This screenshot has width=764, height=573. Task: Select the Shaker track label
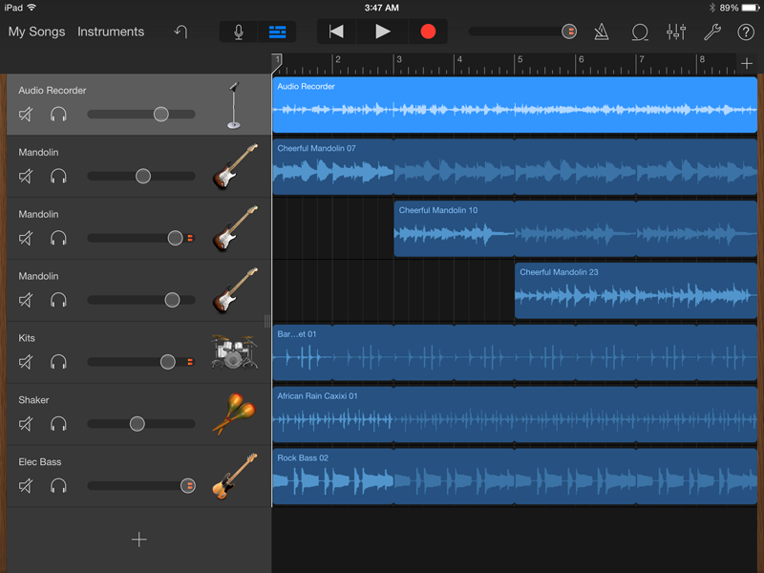click(33, 399)
